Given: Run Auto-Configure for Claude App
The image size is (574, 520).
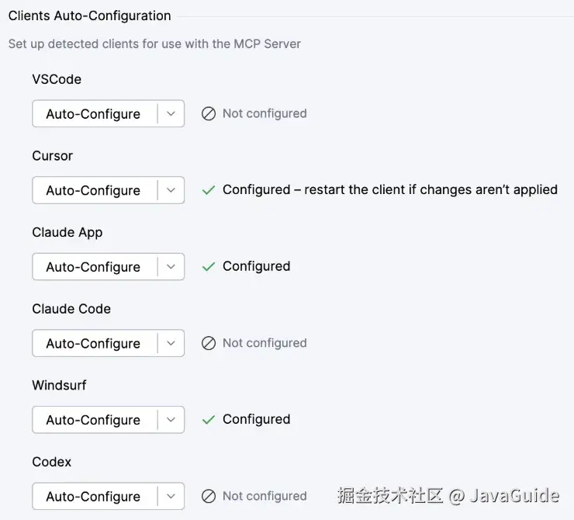Looking at the screenshot, I should click(x=93, y=267).
